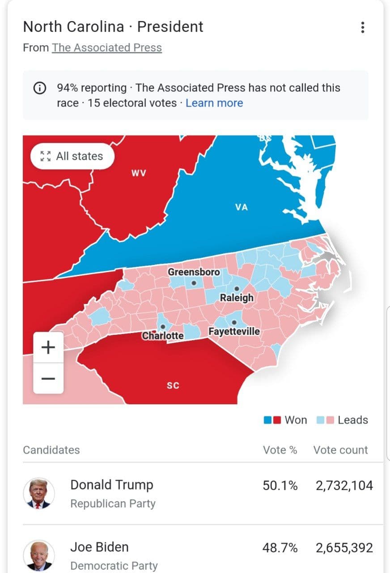
Task: Select the Donald Trump candidate name
Action: pos(111,485)
